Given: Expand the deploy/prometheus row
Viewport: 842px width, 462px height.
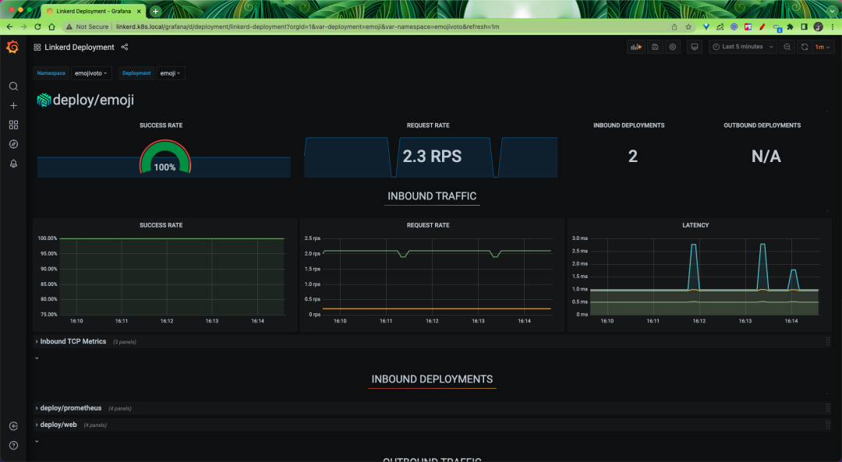Looking at the screenshot, I should click(70, 408).
